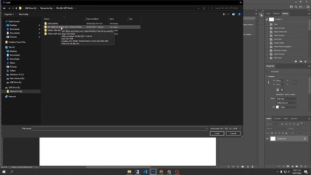Open the RGB Color mode dropdown
Viewport: 311px width, 175px height.
(287, 99)
